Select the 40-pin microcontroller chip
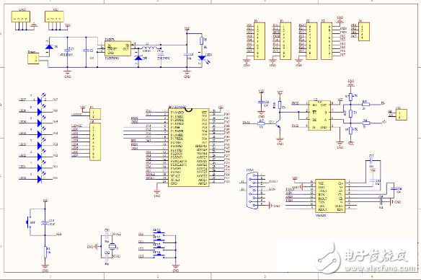The height and width of the screenshot is (280, 421). coord(188,147)
